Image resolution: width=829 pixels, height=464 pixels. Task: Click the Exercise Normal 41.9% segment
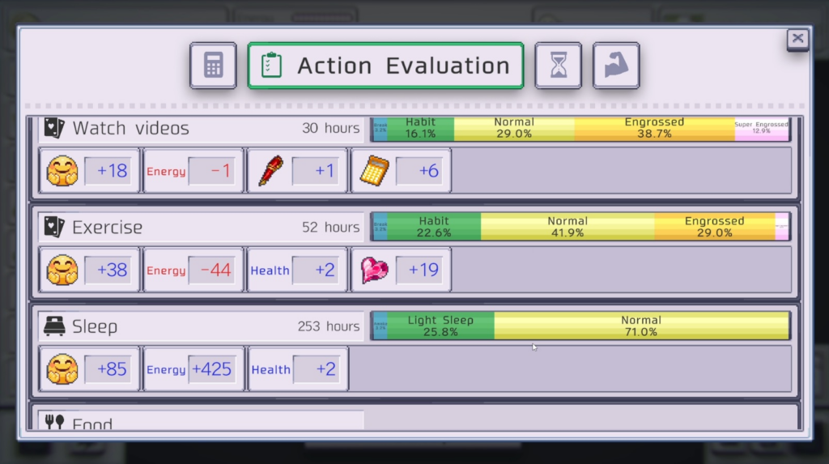pyautogui.click(x=568, y=227)
